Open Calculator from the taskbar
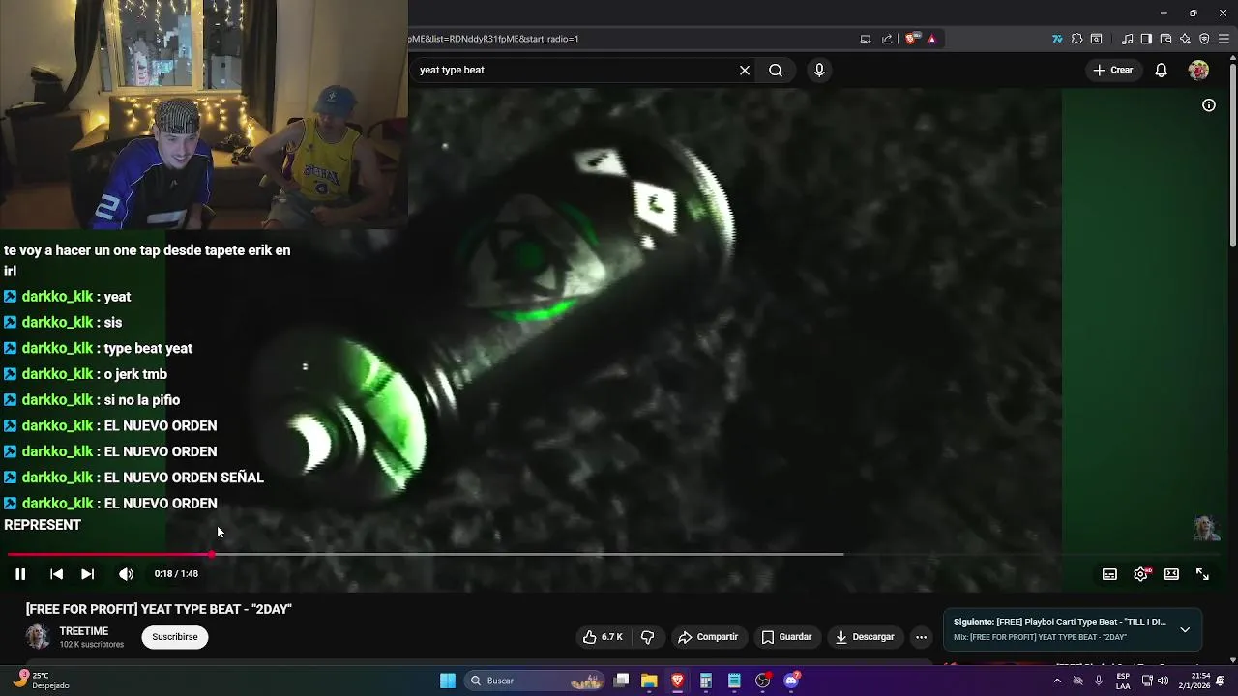 pos(706,681)
